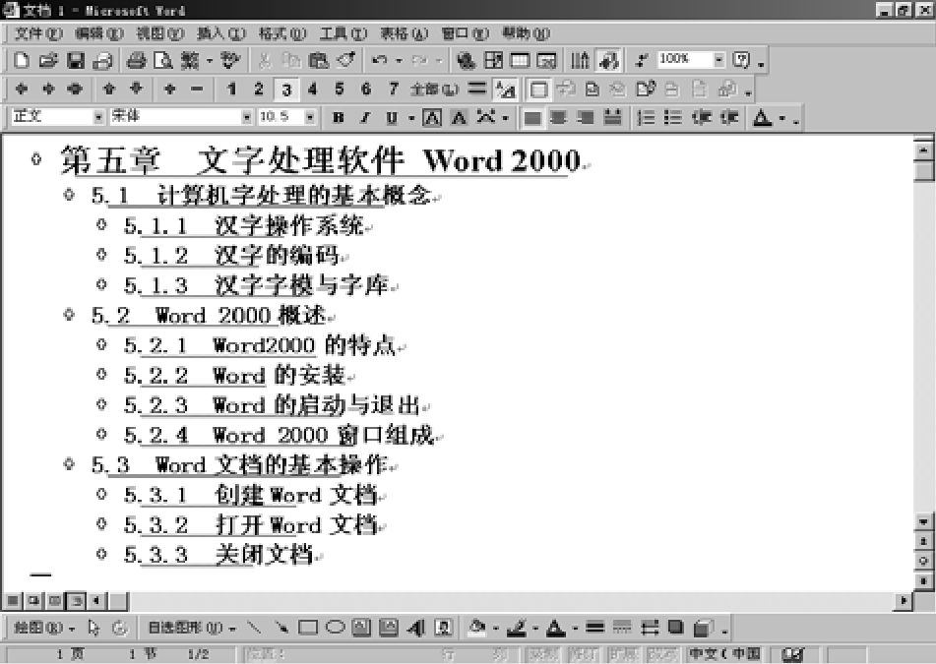
Task: Click Select Browse Object circle button
Action: click(x=923, y=561)
